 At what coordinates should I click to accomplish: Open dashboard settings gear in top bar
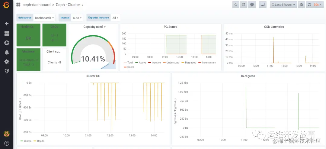pyautogui.click(x=252, y=5)
